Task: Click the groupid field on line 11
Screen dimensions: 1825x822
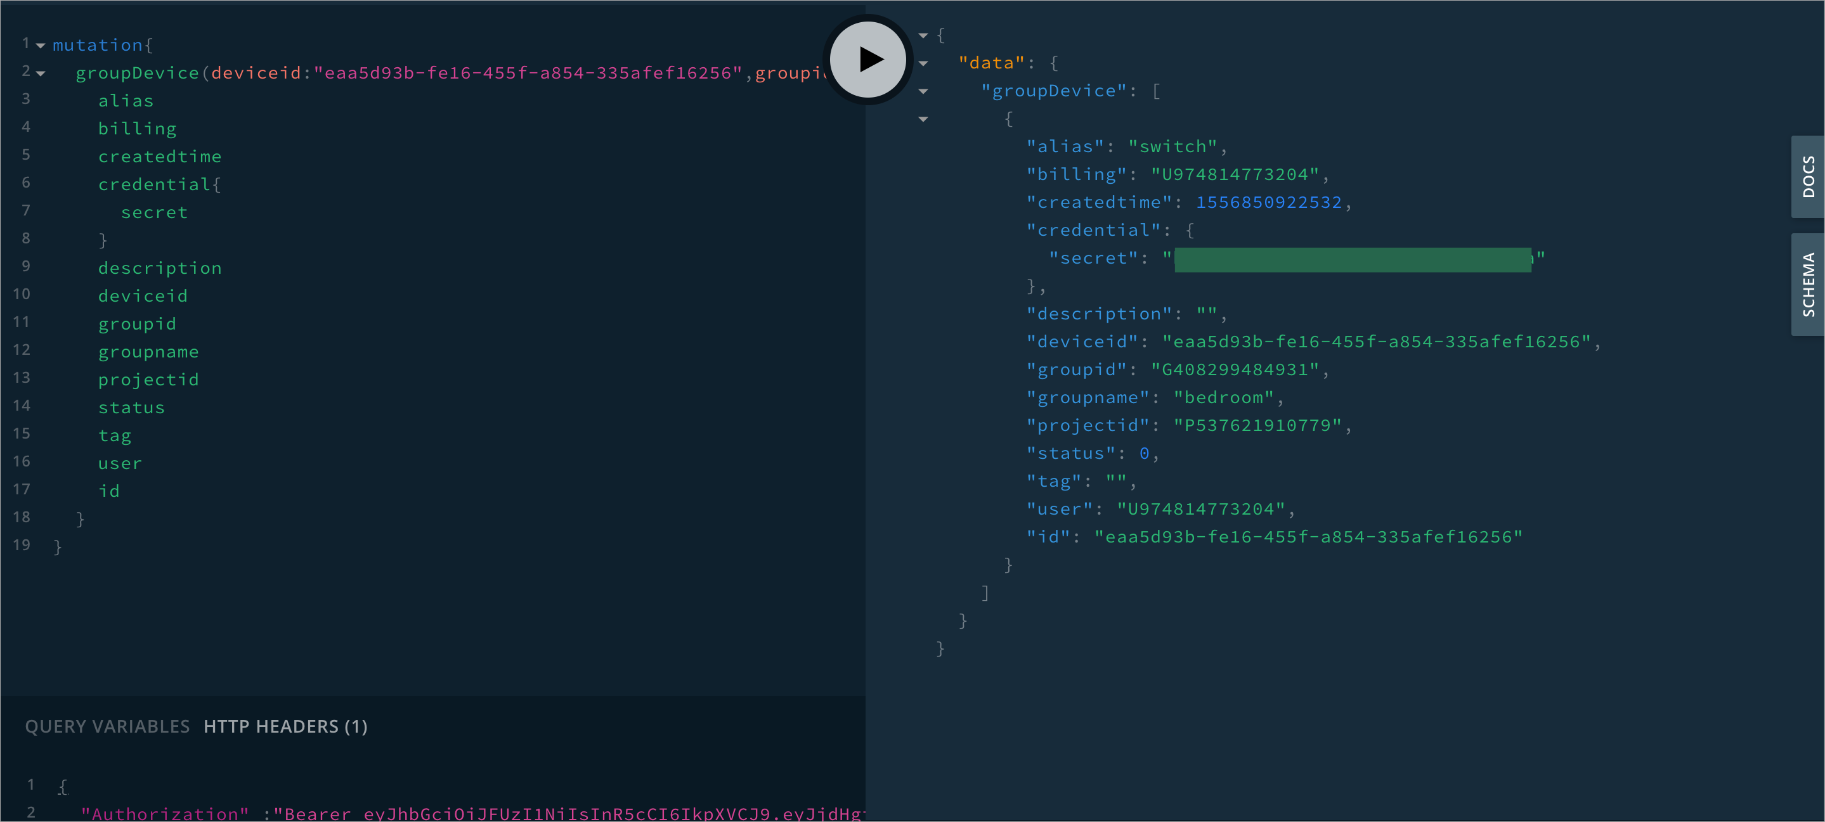Action: pyautogui.click(x=138, y=324)
